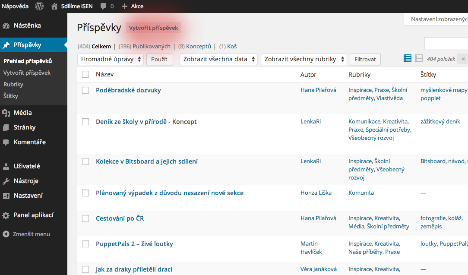Viewport: 468px width, 275px height.
Task: Filter by author Martin Havlíček
Action: [311, 248]
